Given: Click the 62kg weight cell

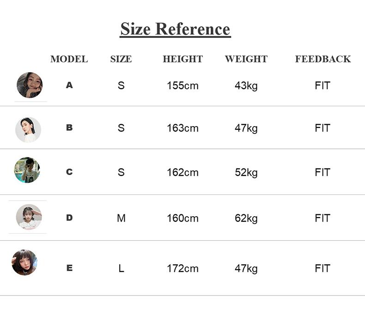Looking at the screenshot, I should coord(246,218).
